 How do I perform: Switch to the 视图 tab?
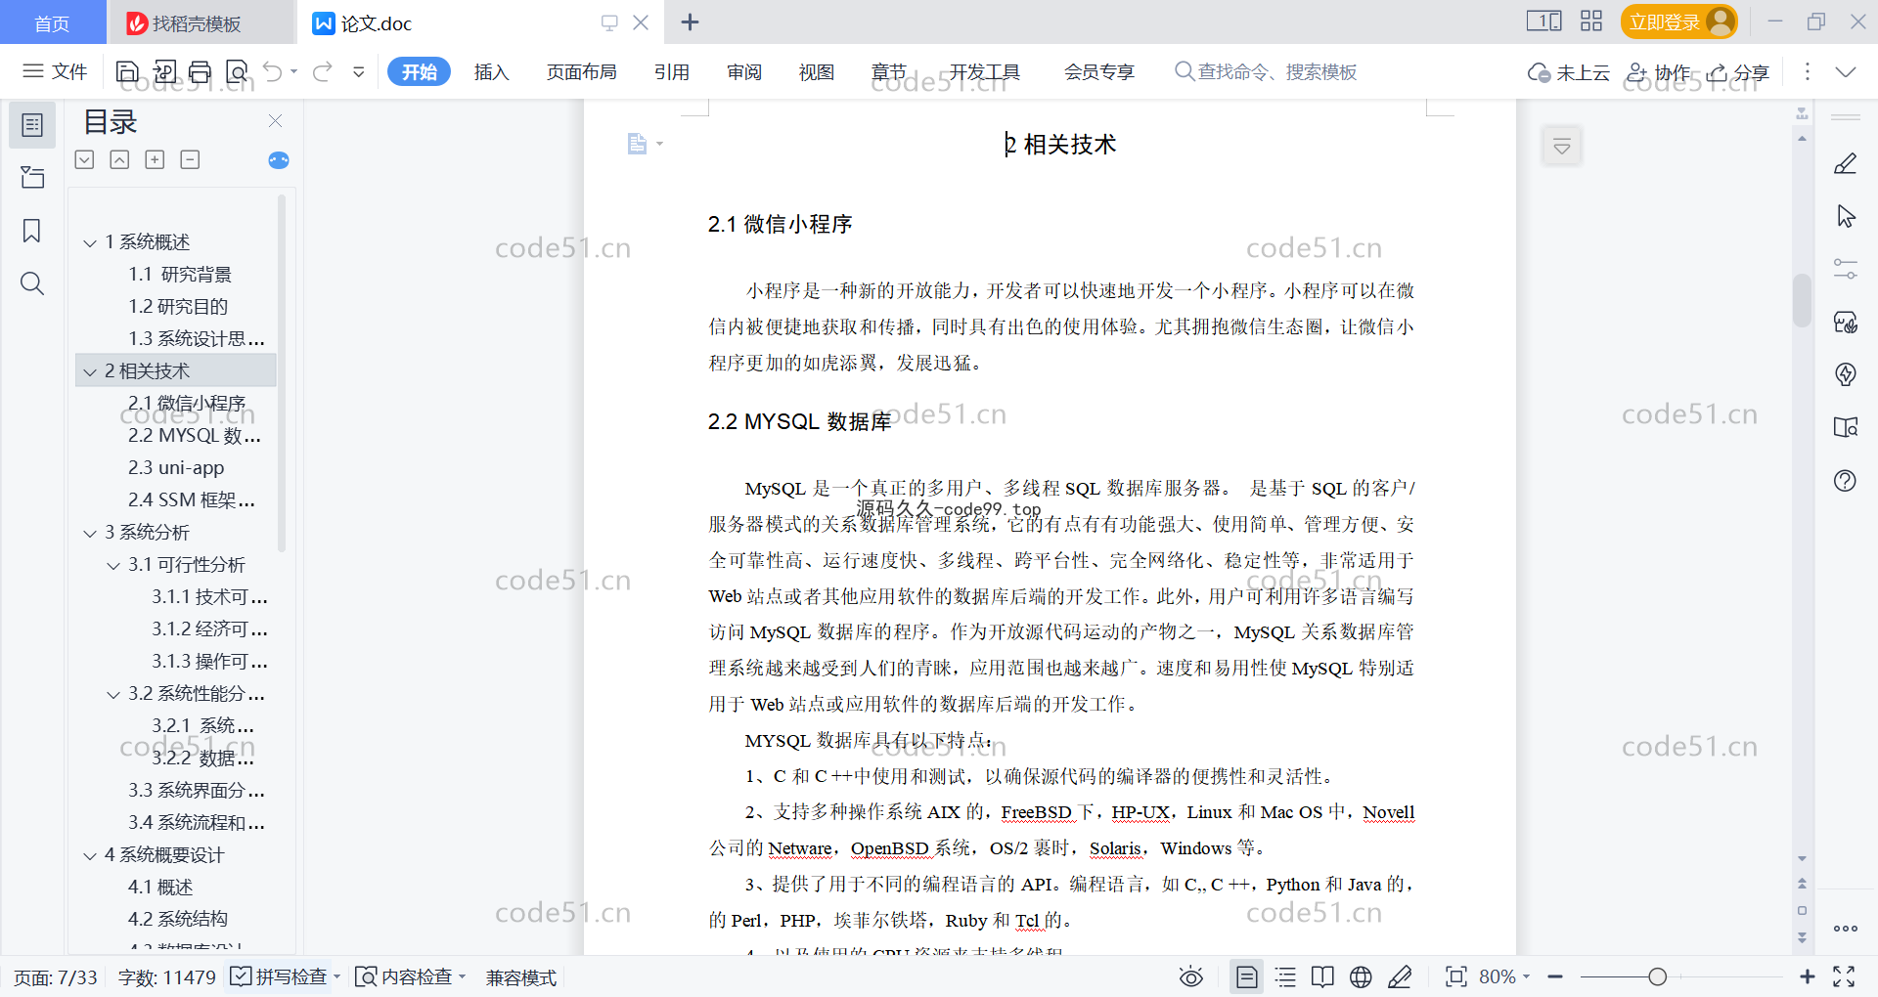(x=817, y=71)
